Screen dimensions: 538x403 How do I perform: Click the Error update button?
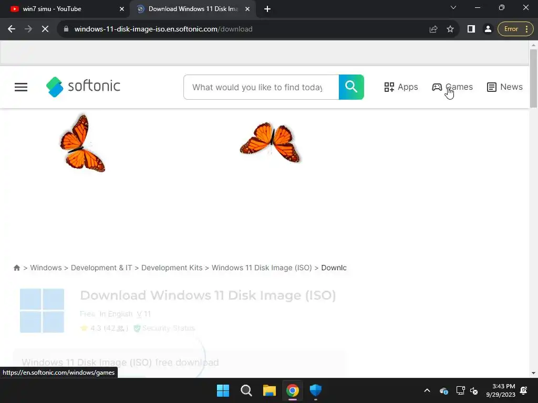511,29
